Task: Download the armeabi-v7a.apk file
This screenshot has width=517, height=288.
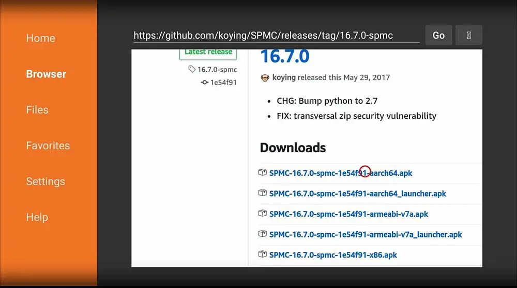Action: coord(348,214)
